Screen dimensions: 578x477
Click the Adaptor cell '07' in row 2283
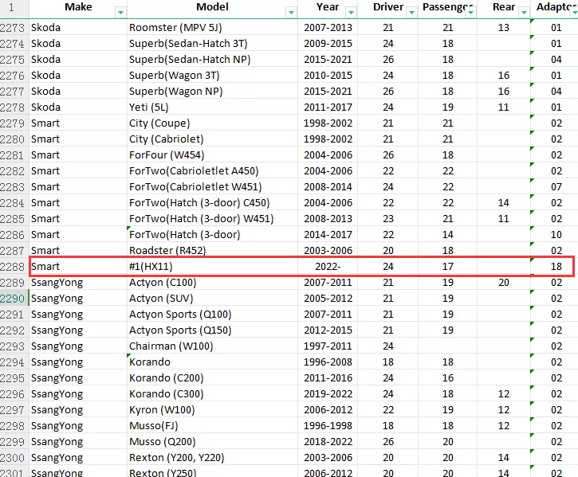click(x=556, y=187)
